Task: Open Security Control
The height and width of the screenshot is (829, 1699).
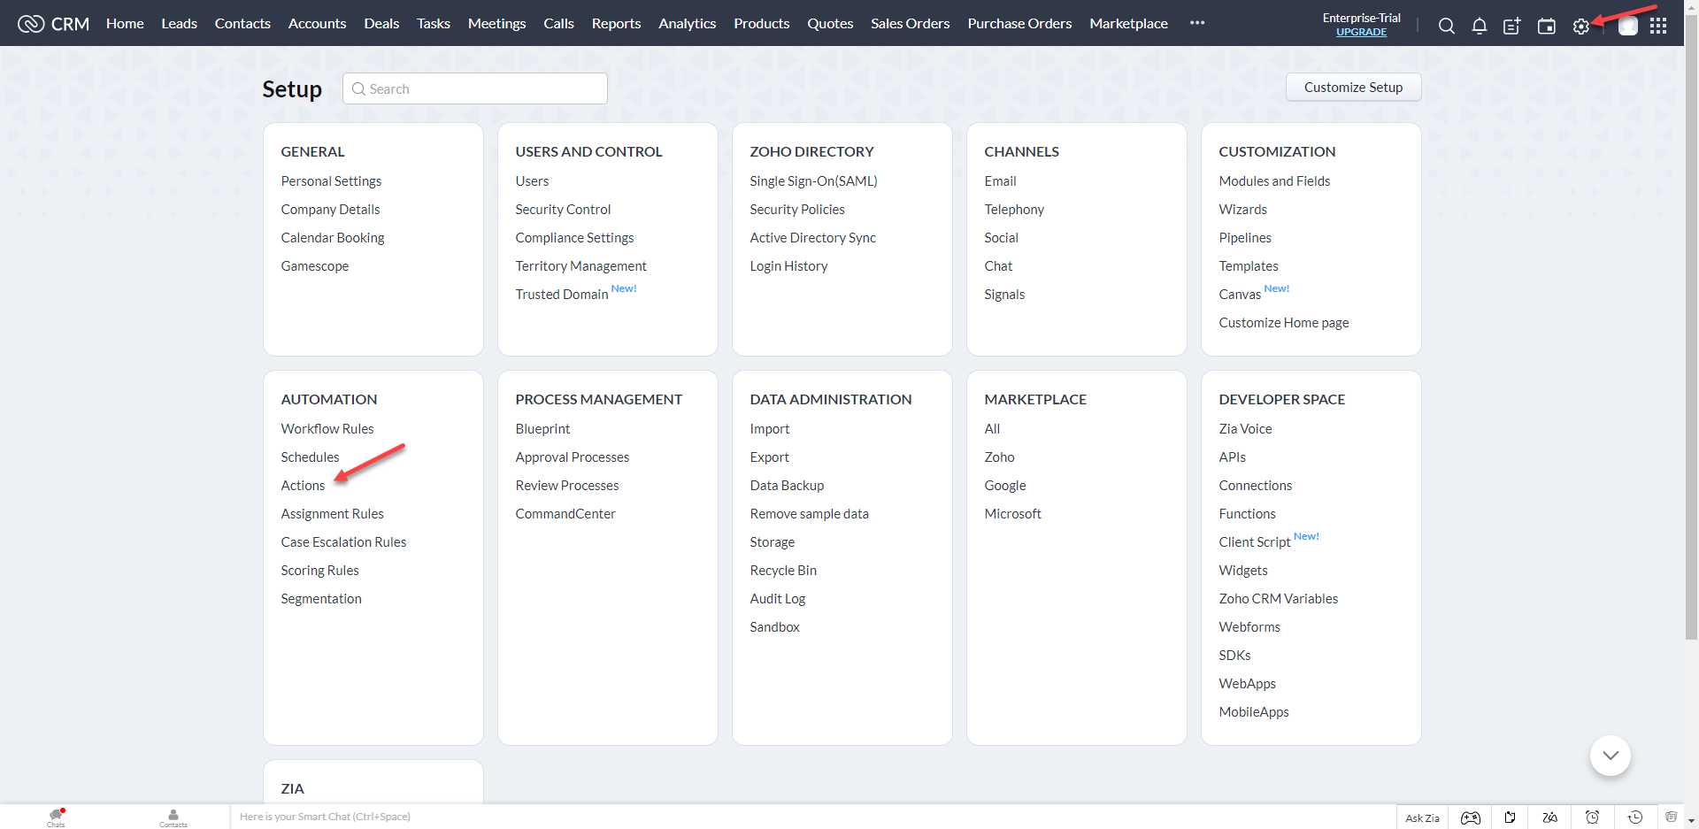Action: pyautogui.click(x=563, y=209)
